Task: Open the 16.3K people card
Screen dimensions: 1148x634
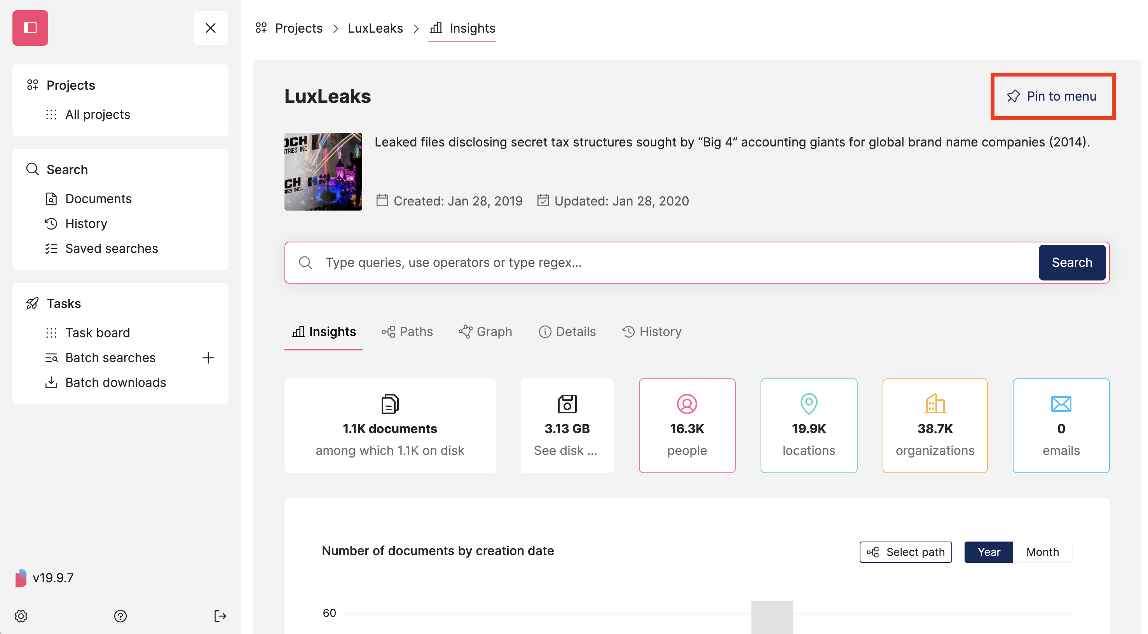Action: tap(687, 425)
